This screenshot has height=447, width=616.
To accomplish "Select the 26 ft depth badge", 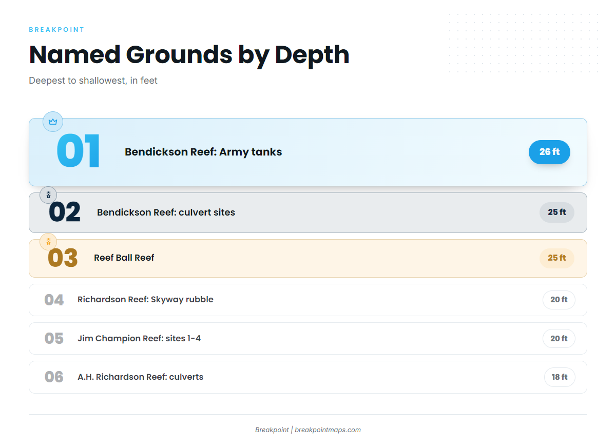I will 549,152.
